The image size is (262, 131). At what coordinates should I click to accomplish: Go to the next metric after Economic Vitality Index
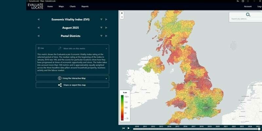[106, 20]
